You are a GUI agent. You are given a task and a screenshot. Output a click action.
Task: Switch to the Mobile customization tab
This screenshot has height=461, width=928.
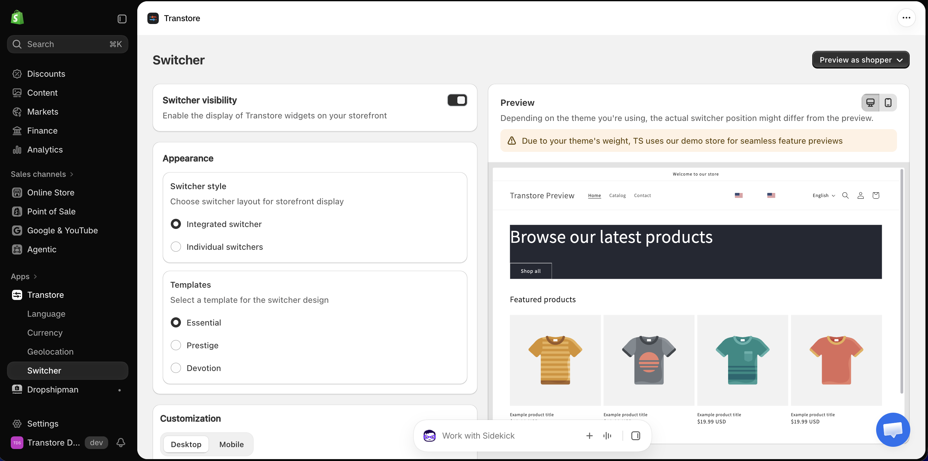(x=231, y=444)
